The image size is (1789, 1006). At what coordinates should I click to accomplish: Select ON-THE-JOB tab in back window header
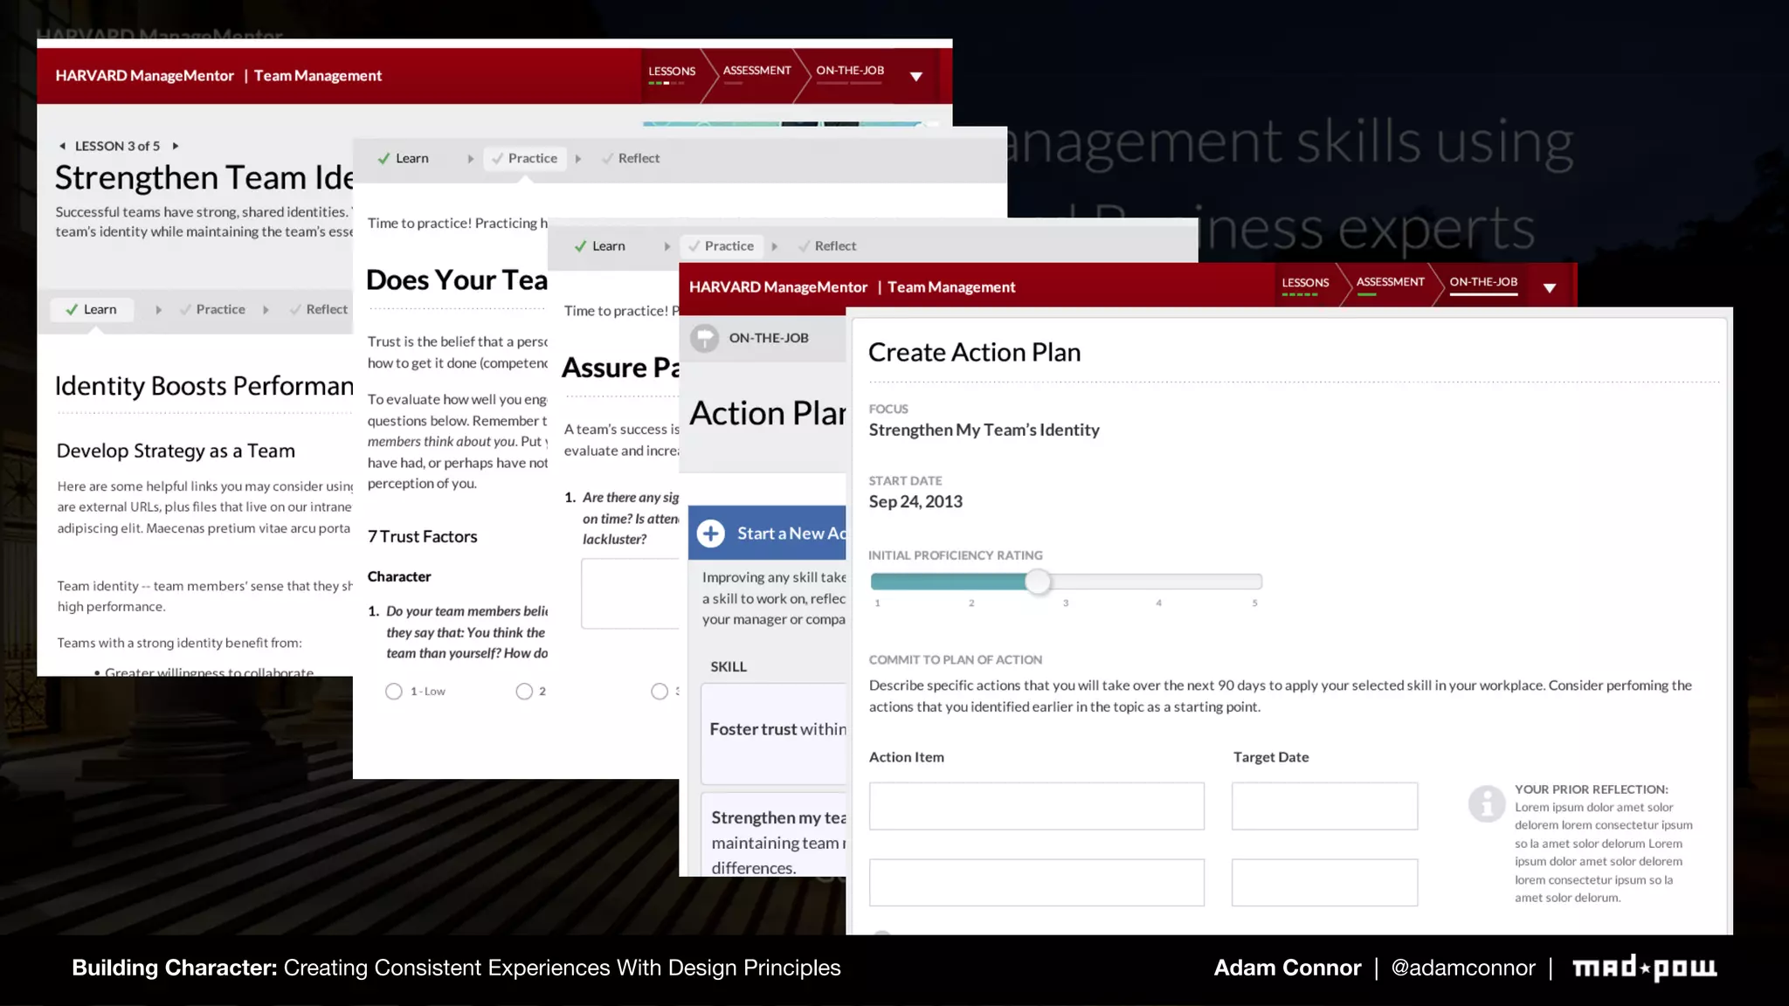click(850, 71)
